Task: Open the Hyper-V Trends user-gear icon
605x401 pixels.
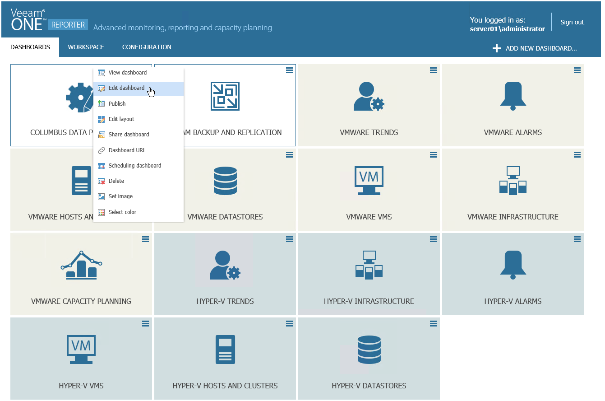Action: pos(225,265)
